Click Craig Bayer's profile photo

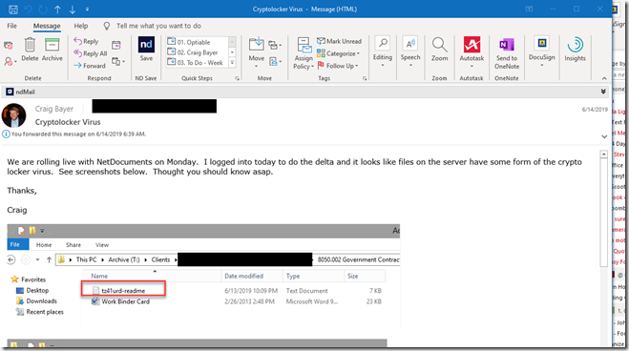(x=14, y=115)
